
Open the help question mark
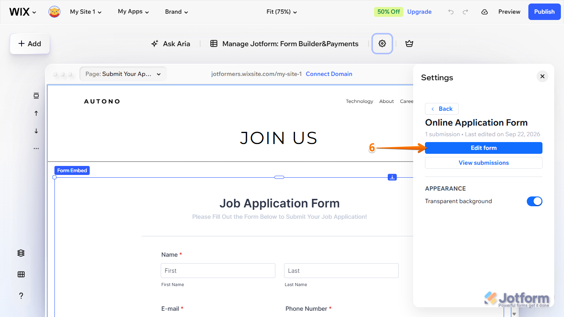(x=21, y=296)
